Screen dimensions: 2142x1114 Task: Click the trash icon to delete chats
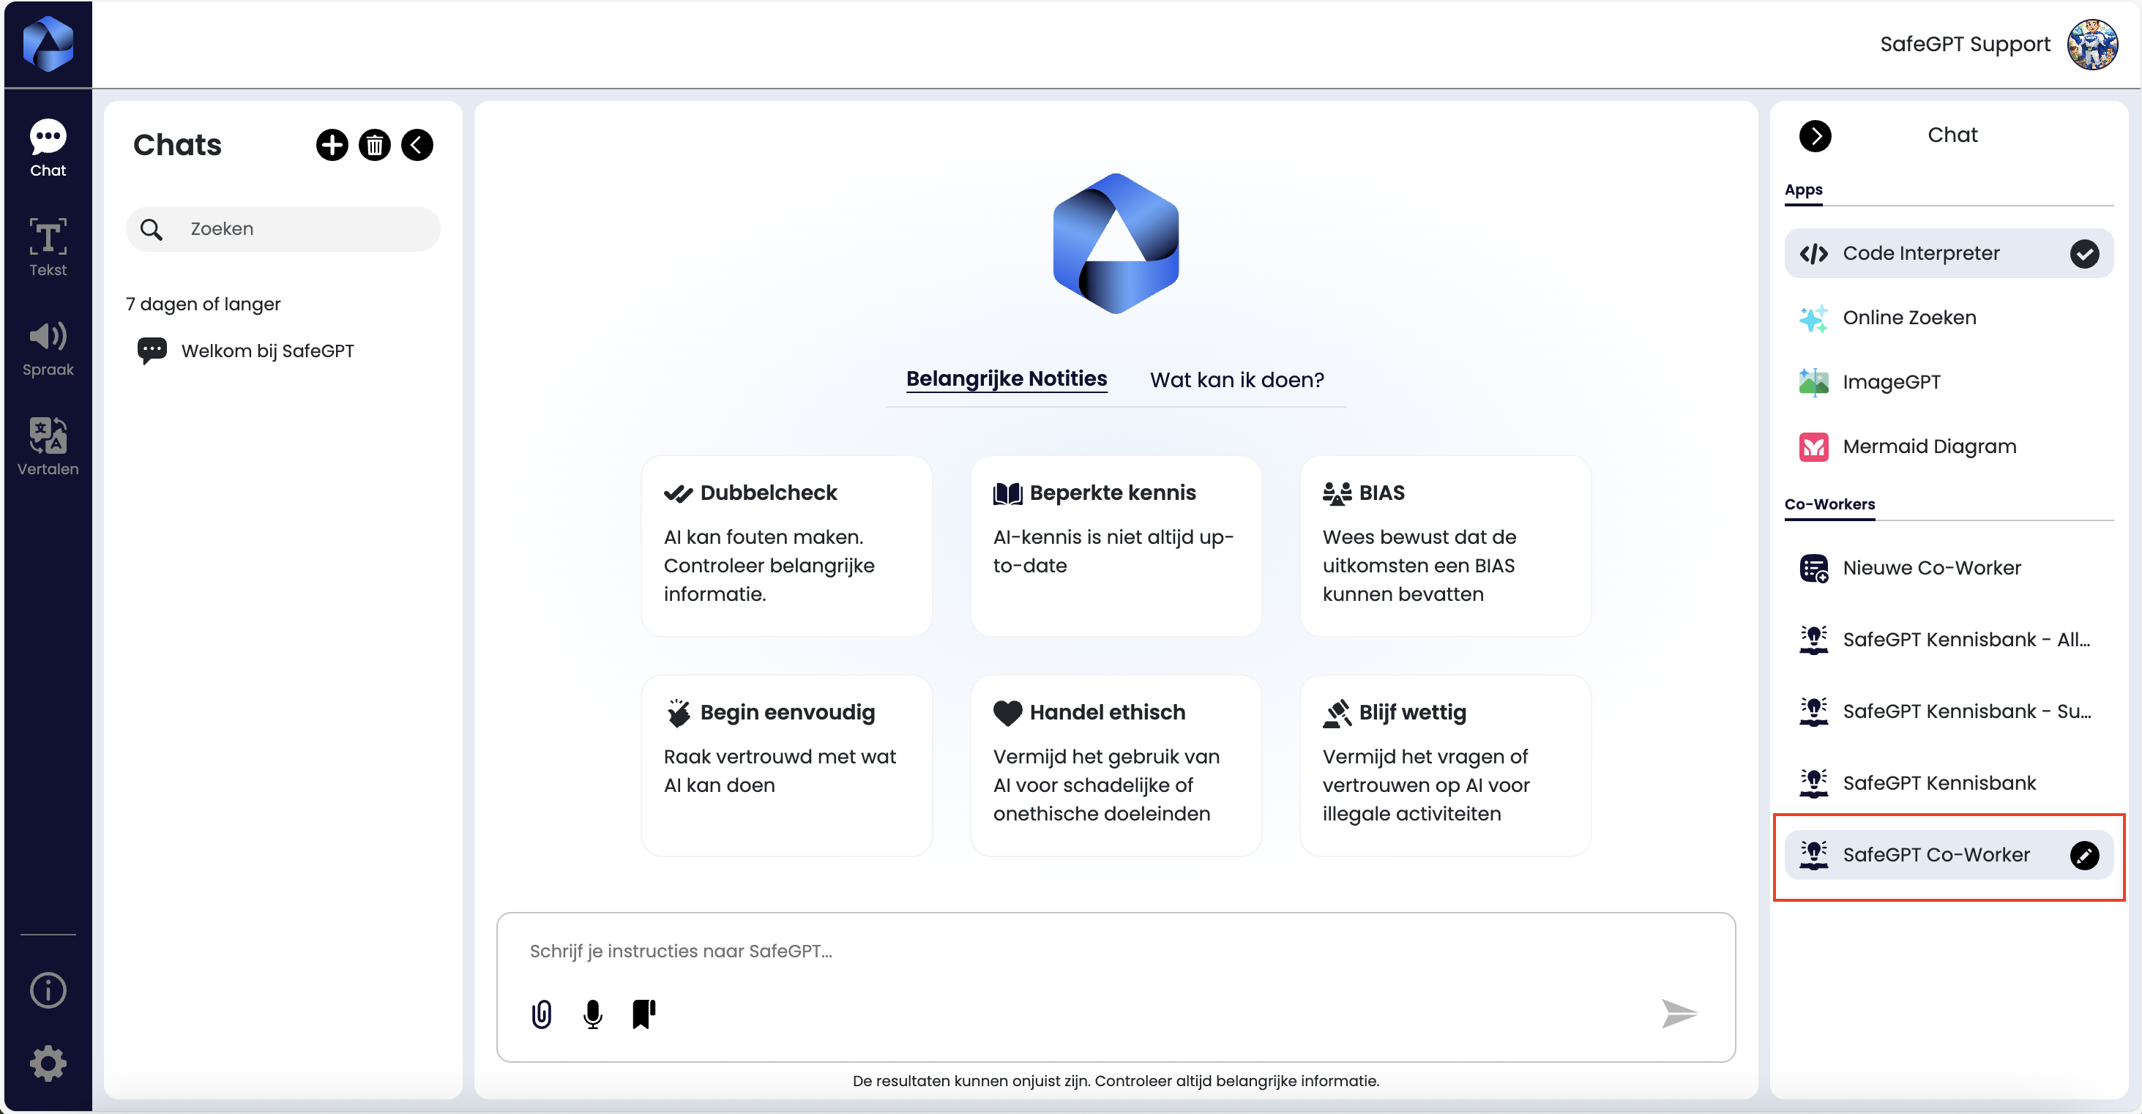point(374,145)
